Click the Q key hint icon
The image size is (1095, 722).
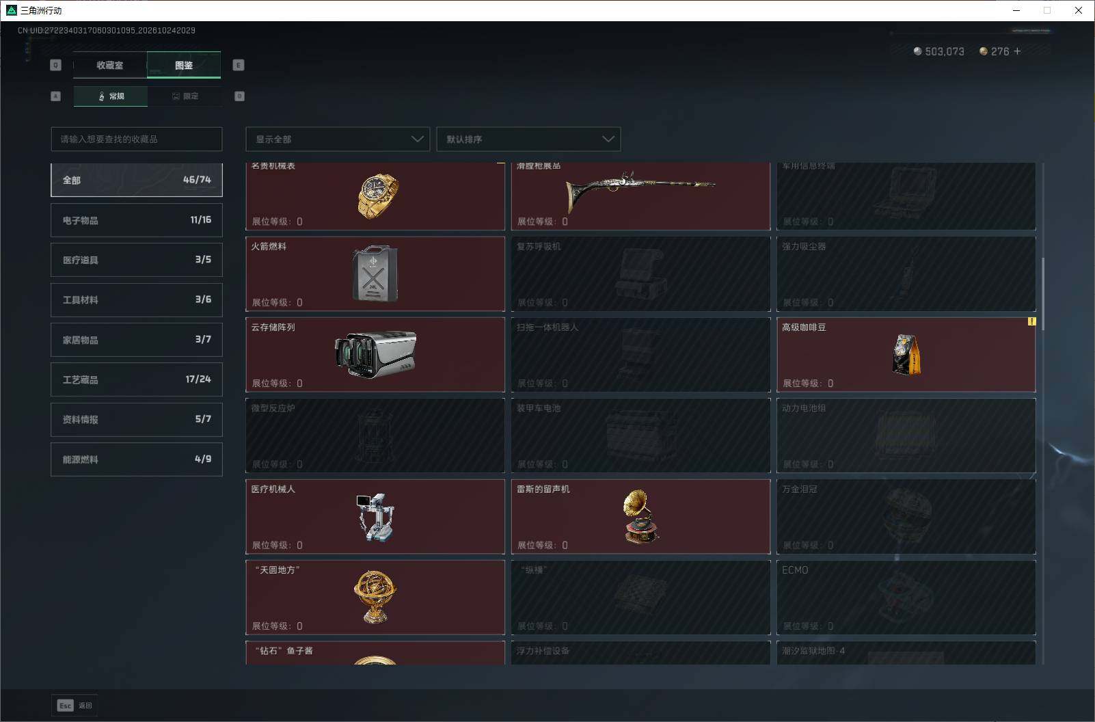coord(56,65)
